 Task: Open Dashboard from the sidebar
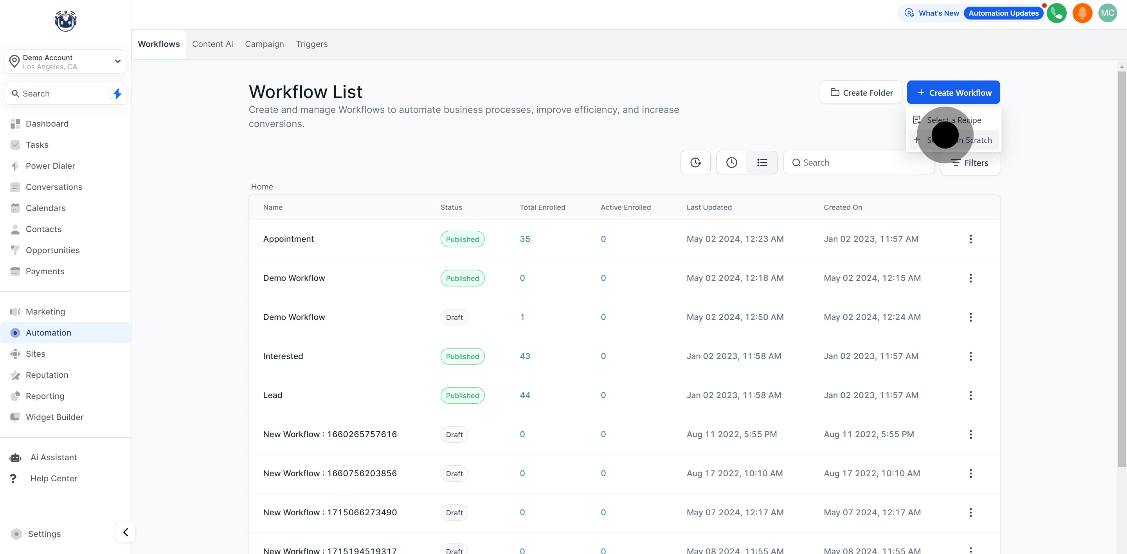click(47, 123)
